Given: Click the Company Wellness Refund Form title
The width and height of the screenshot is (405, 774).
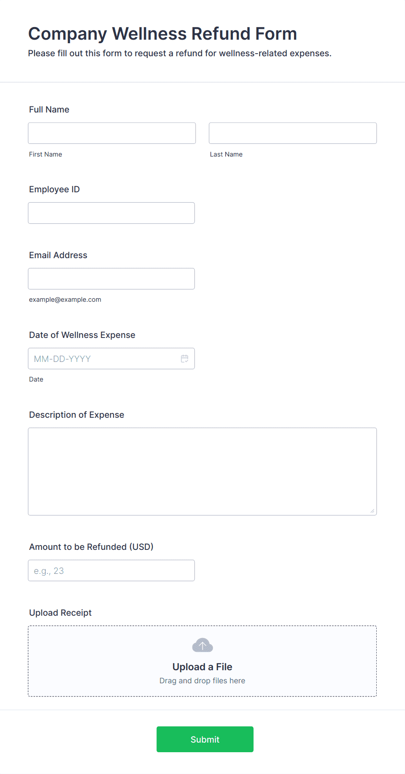Looking at the screenshot, I should point(162,34).
